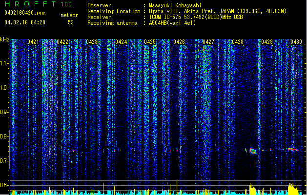Click the 0422 time marker

[62, 42]
